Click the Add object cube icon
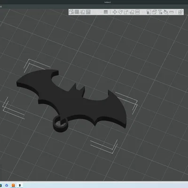Screen dimensions: 188x188 point(71,12)
